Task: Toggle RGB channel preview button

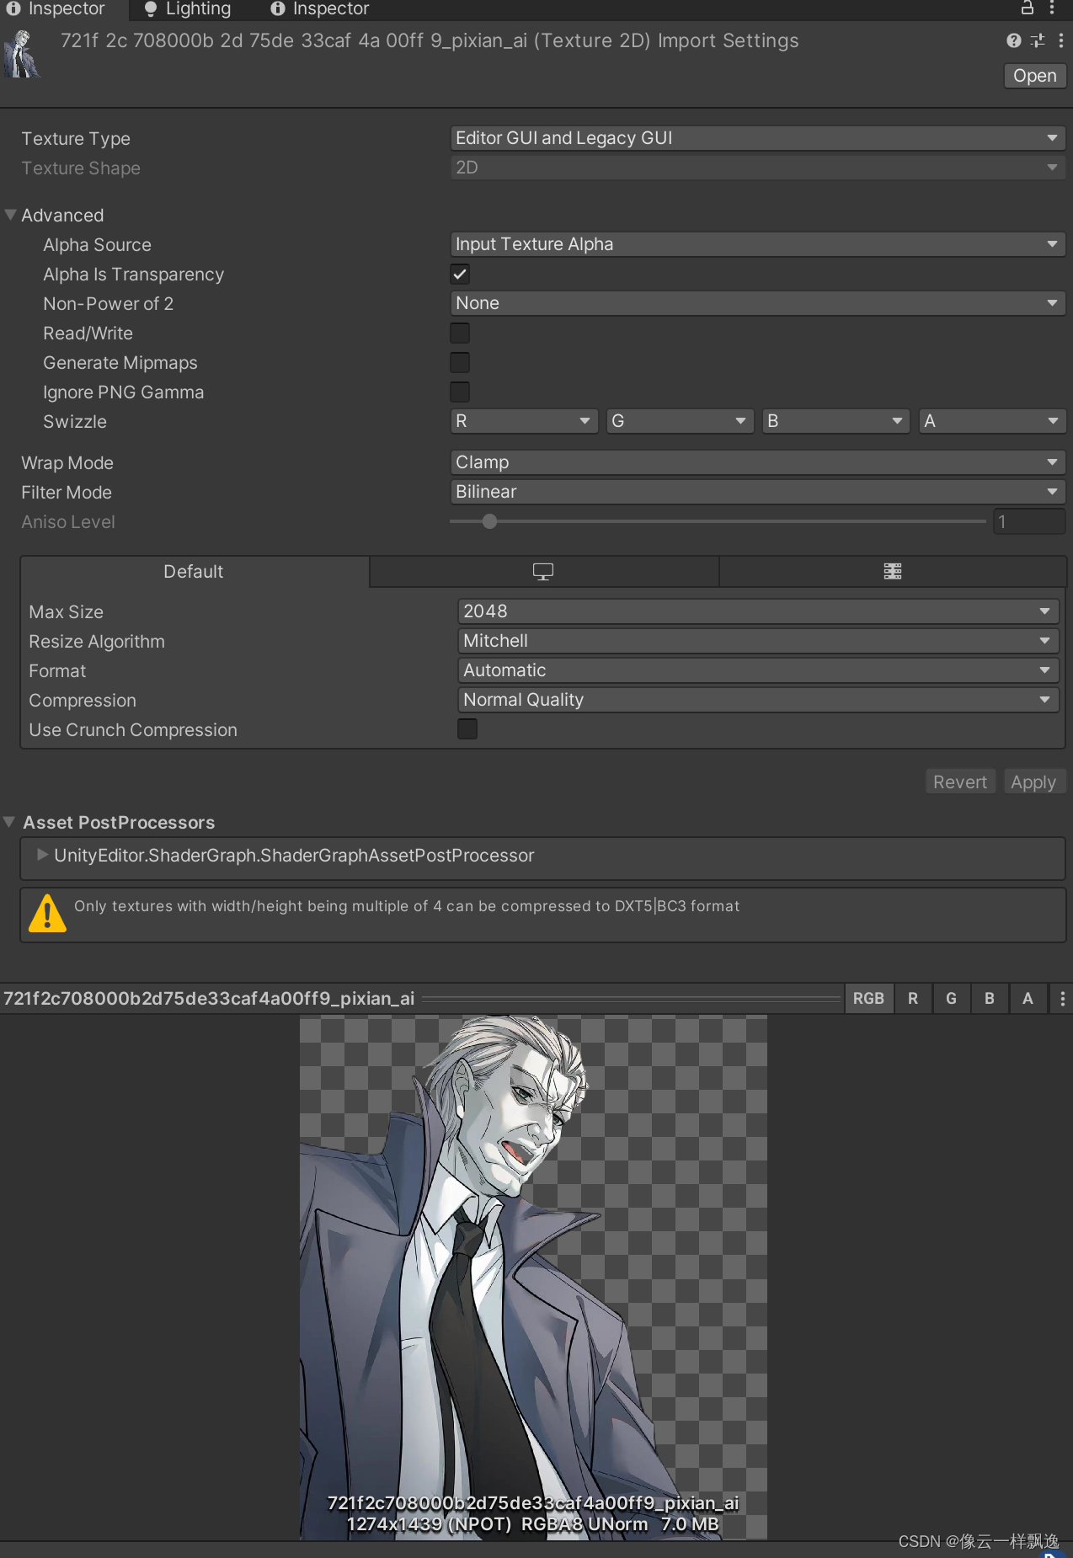Action: pos(868,999)
